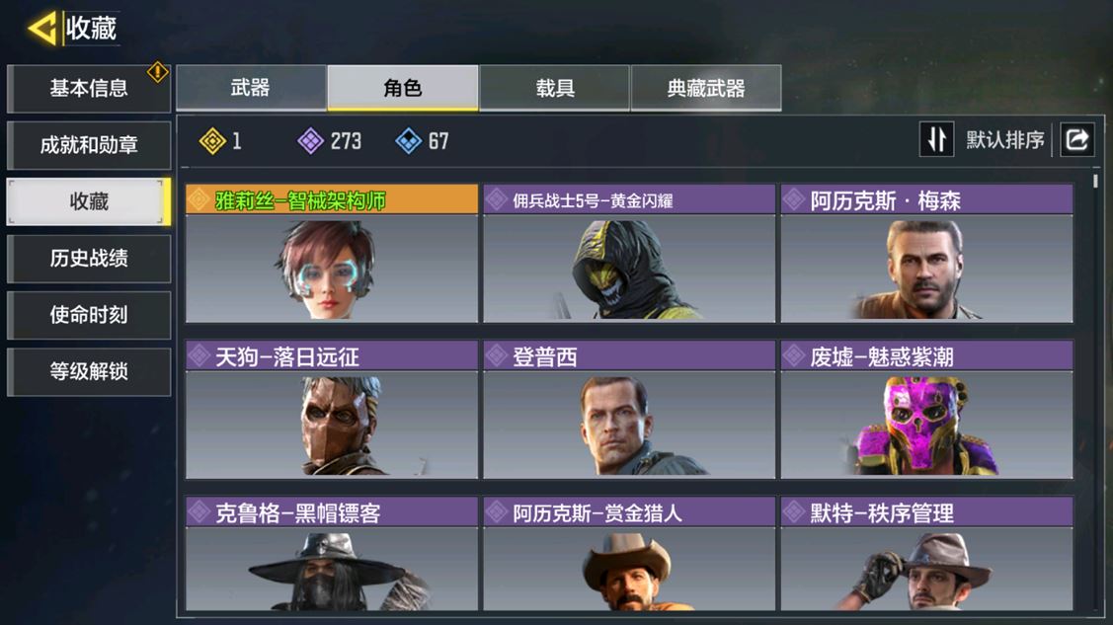This screenshot has width=1113, height=625.
Task: Click the share export icon
Action: coord(1076,140)
